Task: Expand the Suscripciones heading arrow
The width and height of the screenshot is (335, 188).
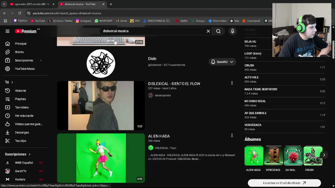Action: 30,154
